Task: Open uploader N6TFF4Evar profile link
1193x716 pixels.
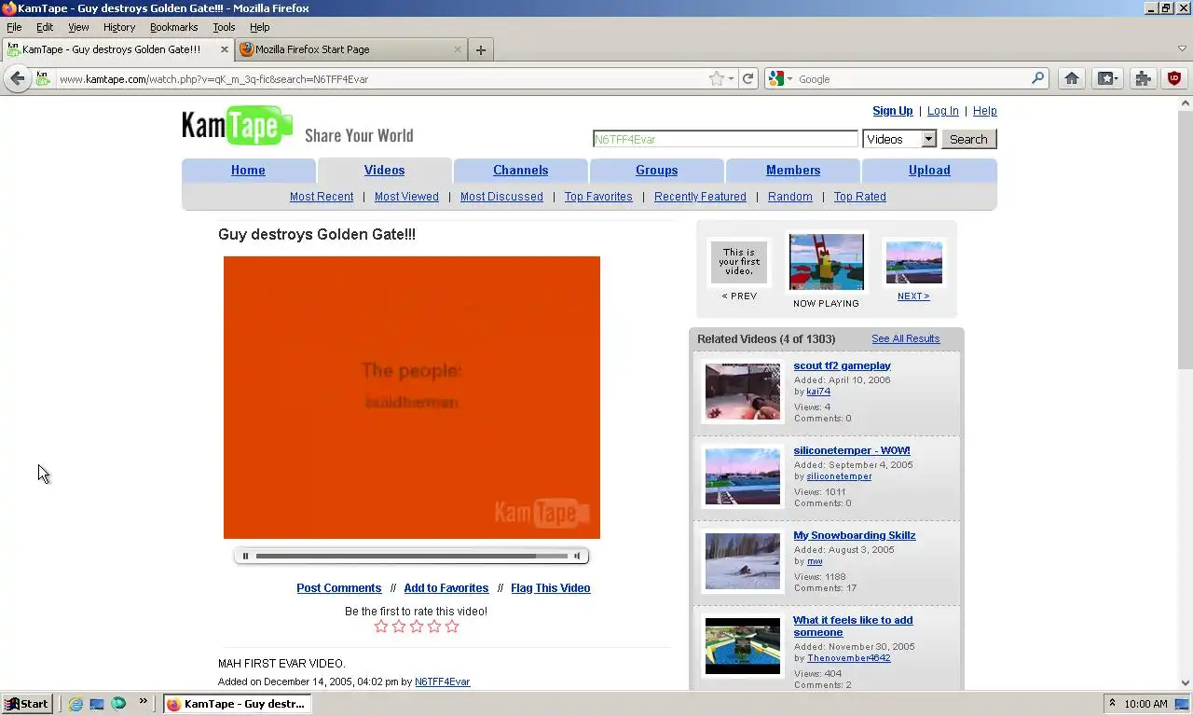Action: pyautogui.click(x=442, y=682)
